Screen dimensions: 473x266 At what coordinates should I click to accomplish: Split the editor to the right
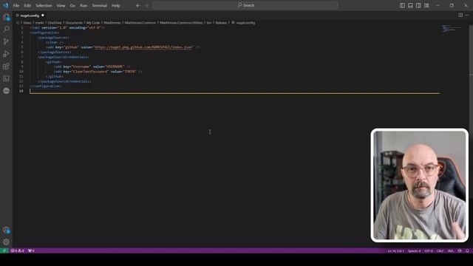(460, 15)
